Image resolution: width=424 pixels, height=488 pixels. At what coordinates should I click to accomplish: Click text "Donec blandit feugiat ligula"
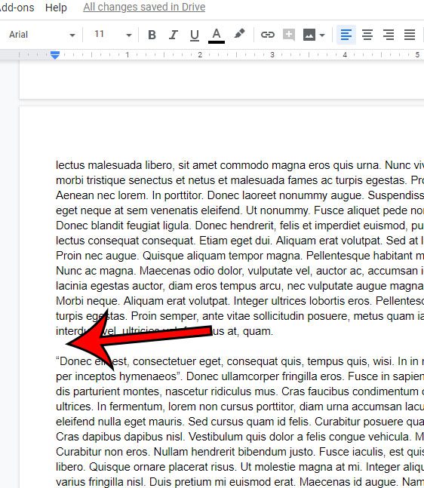(x=123, y=226)
